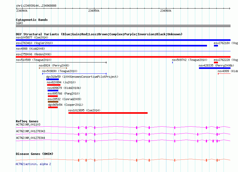
Task: Click the nsv509702 (Teague2010) label
Action: 190,60
